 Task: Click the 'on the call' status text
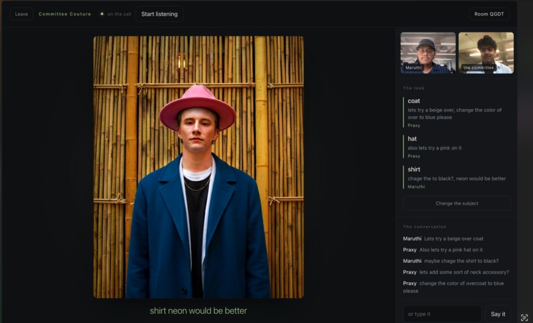(x=119, y=14)
